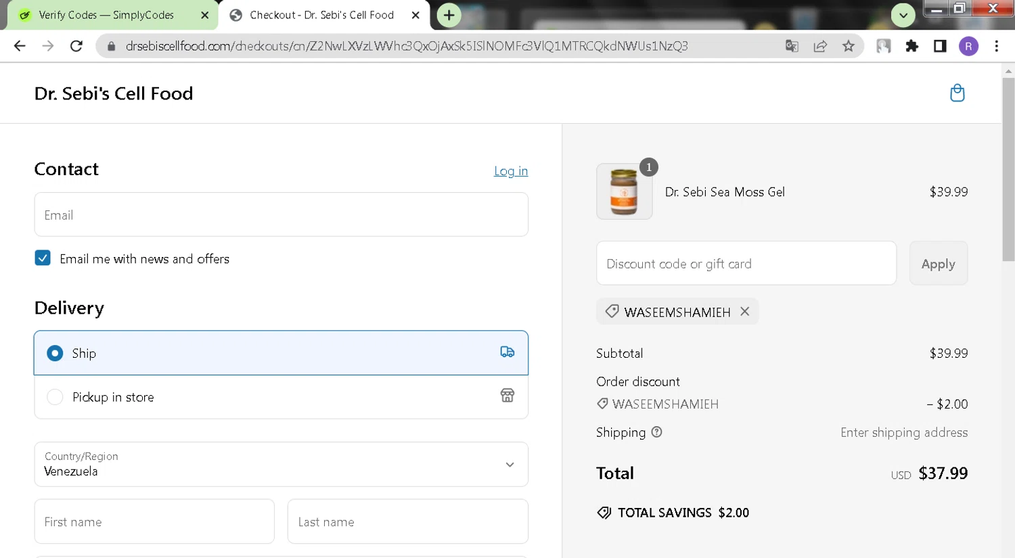
Task: Click the scrollbar up arrow
Action: (x=1008, y=70)
